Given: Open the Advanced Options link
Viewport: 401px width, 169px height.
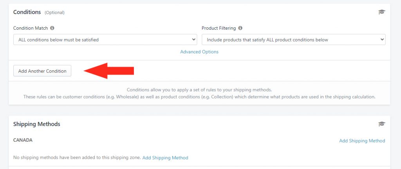Looking at the screenshot, I should tap(199, 52).
